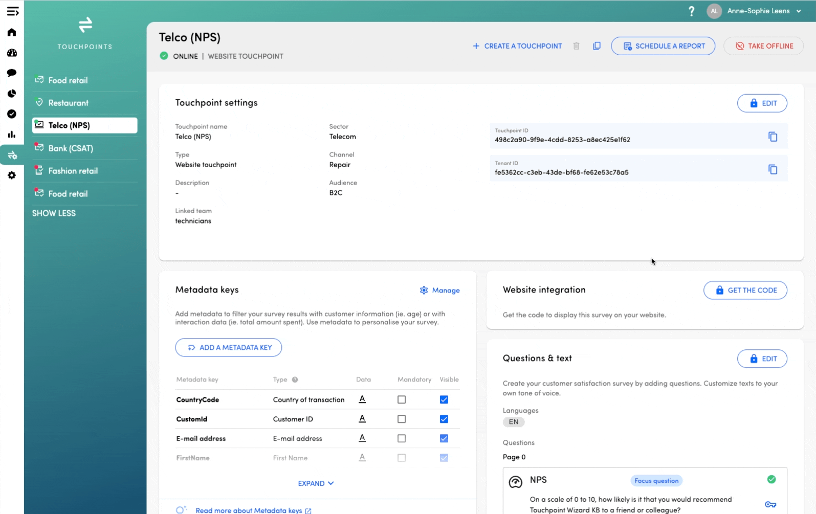
Task: Select Bank (CSAT) touchpoint
Action: pos(71,148)
